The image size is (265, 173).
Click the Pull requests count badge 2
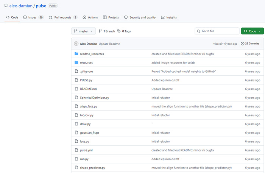tap(75, 17)
